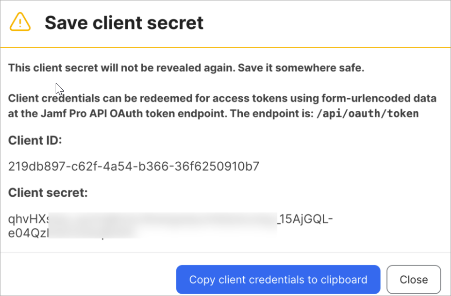
Task: Click the Client ID value starting with 219db897
Action: point(133,166)
